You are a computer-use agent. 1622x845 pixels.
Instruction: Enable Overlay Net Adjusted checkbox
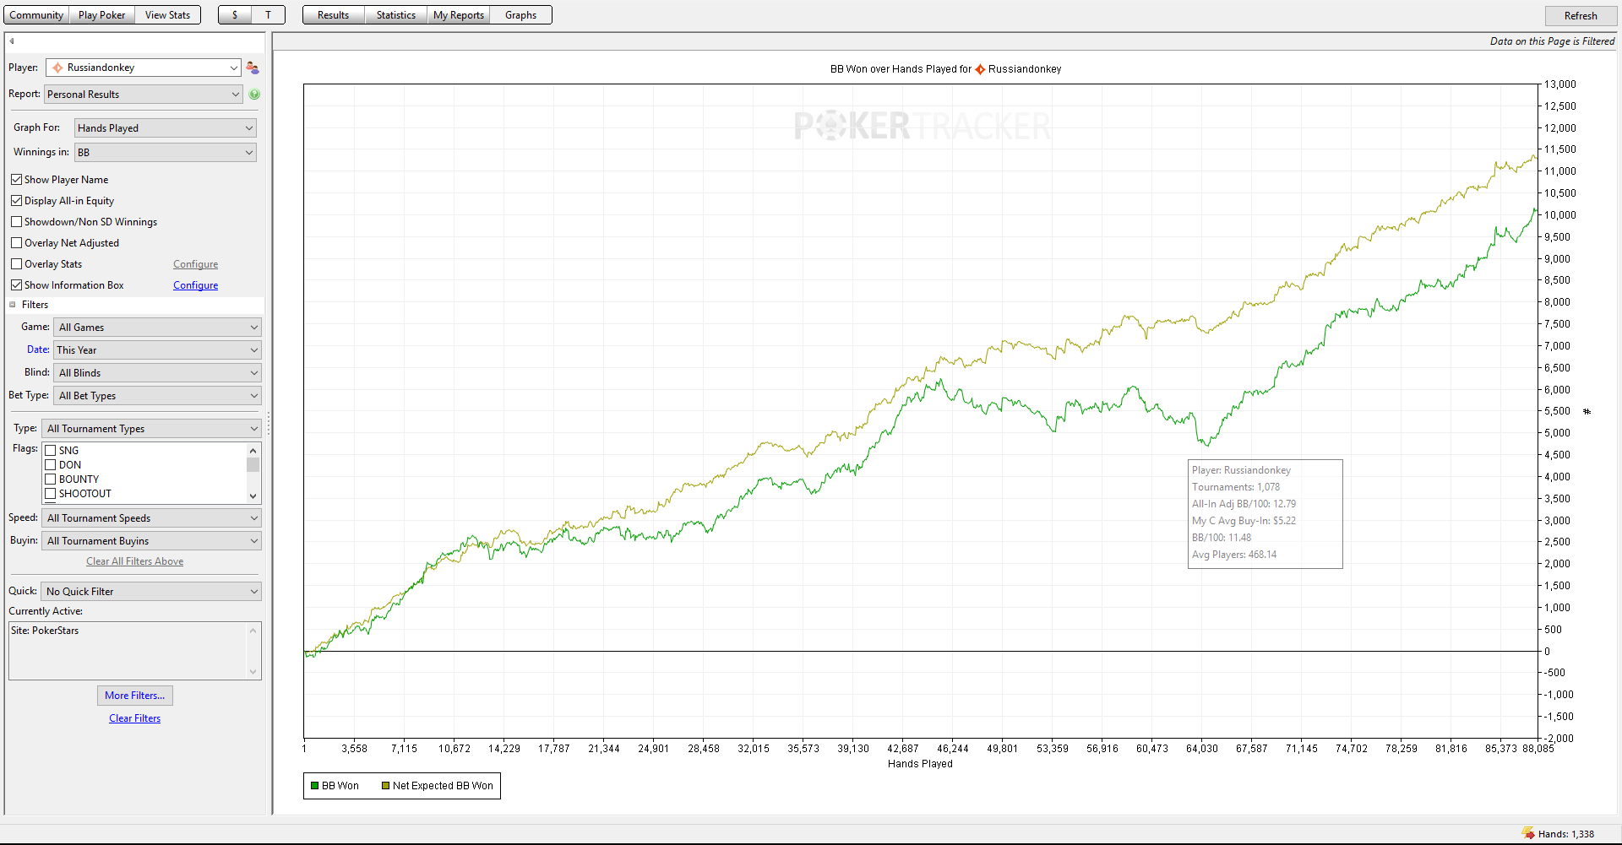coord(16,243)
